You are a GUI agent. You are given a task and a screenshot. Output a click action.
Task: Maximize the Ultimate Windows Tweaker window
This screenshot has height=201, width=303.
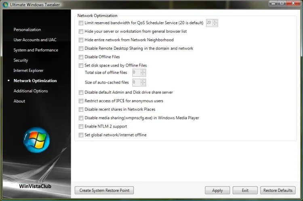point(282,3)
